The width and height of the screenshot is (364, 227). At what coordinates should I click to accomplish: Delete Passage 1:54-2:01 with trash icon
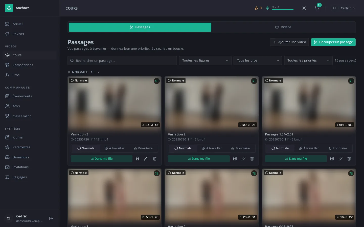point(349,159)
